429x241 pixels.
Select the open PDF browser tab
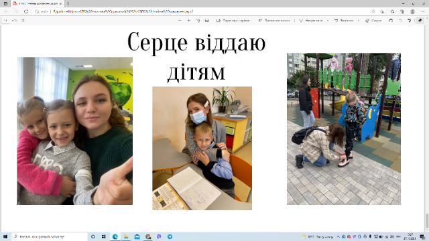(x=37, y=3)
